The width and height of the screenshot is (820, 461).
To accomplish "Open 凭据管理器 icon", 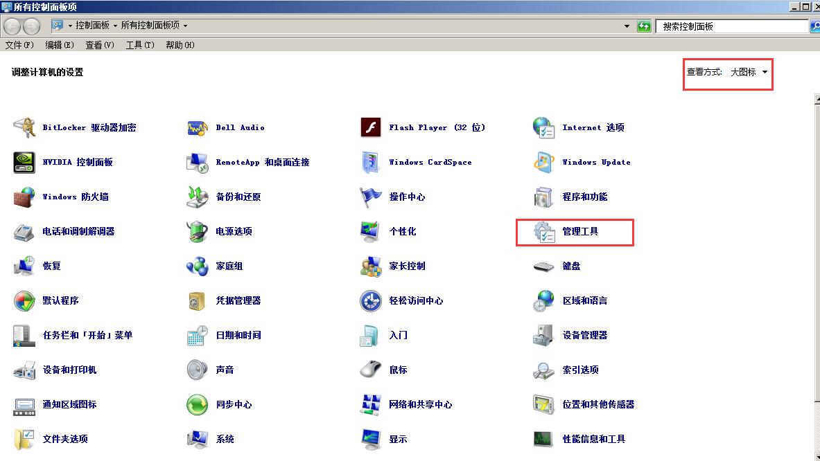I will 198,300.
